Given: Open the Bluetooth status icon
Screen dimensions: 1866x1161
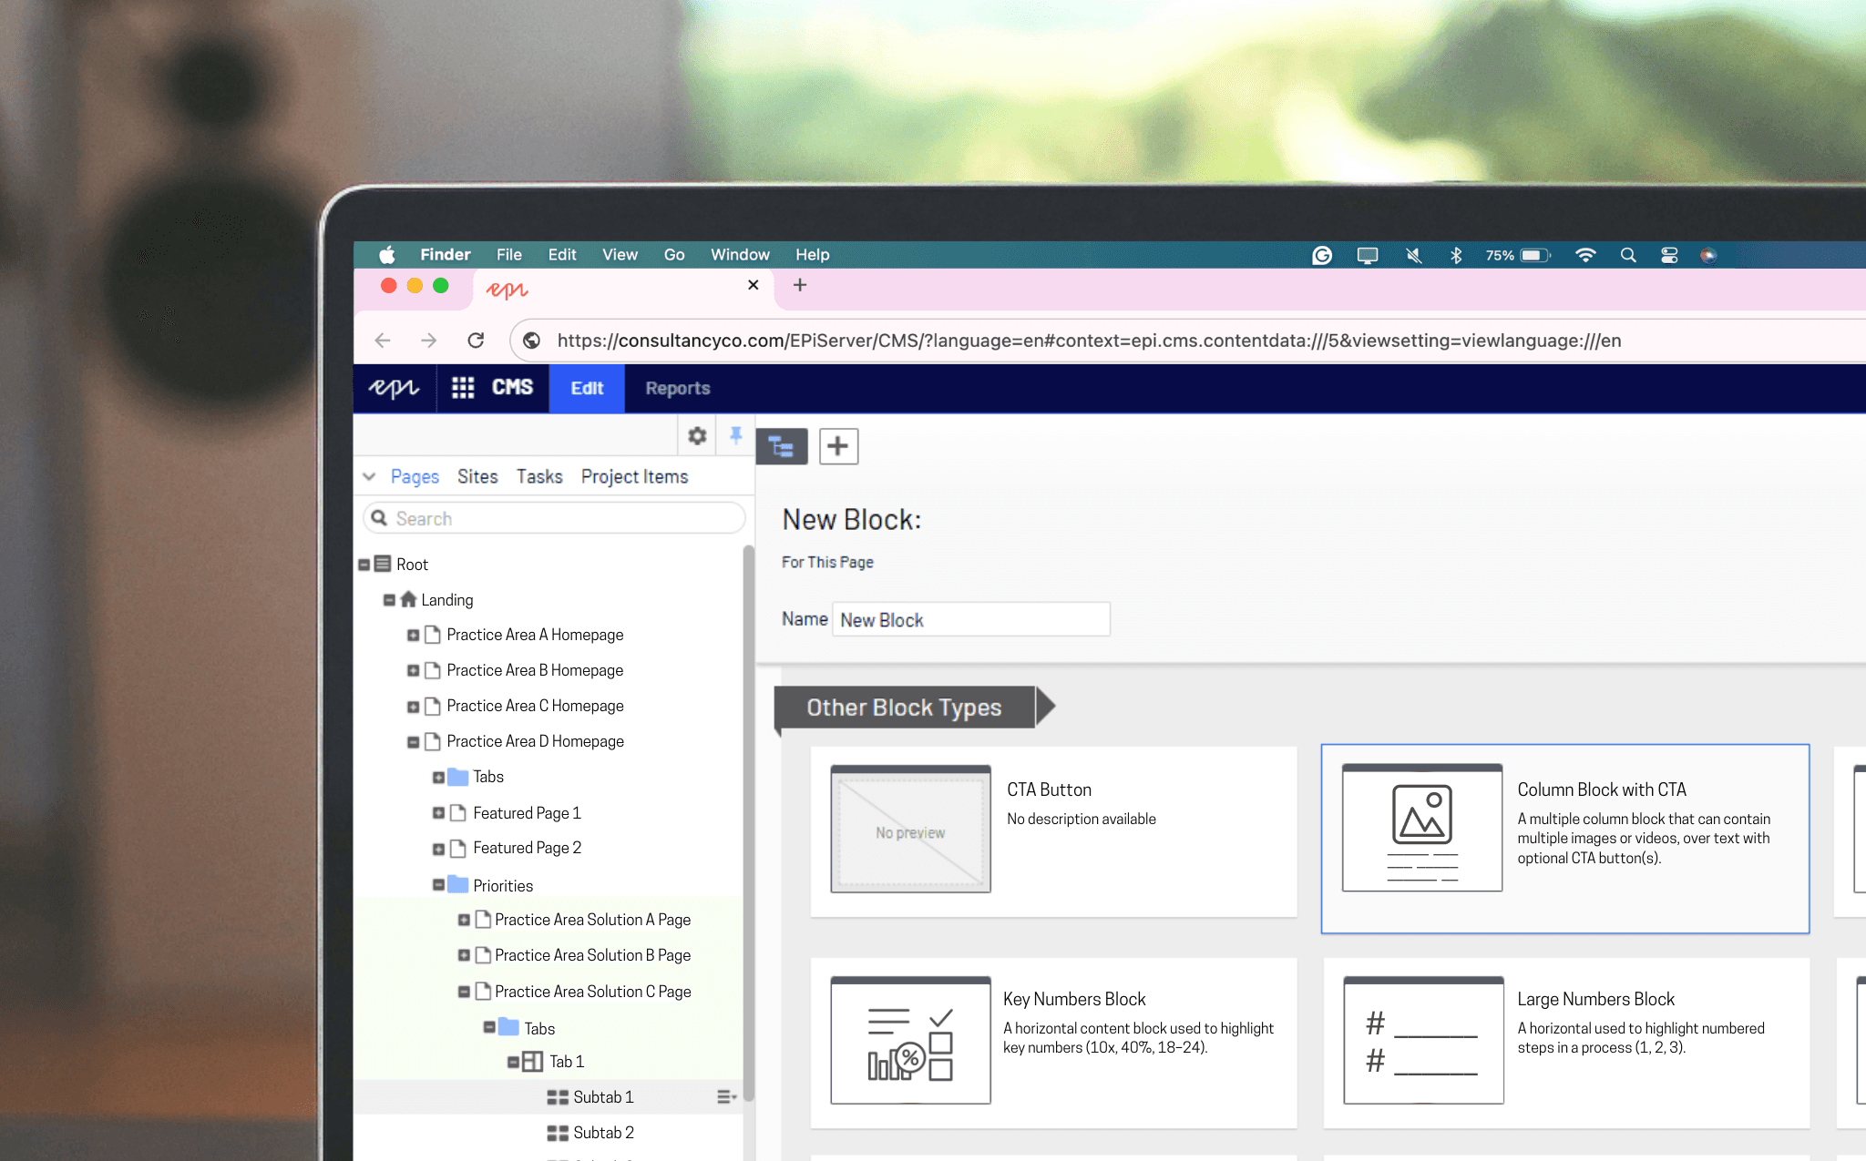Looking at the screenshot, I should pos(1456,256).
